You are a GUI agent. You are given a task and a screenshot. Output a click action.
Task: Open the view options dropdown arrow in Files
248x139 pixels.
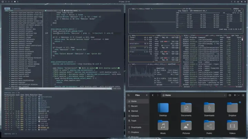pos(239,95)
